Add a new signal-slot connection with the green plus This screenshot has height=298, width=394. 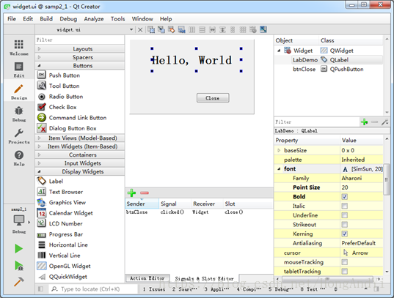(131, 193)
